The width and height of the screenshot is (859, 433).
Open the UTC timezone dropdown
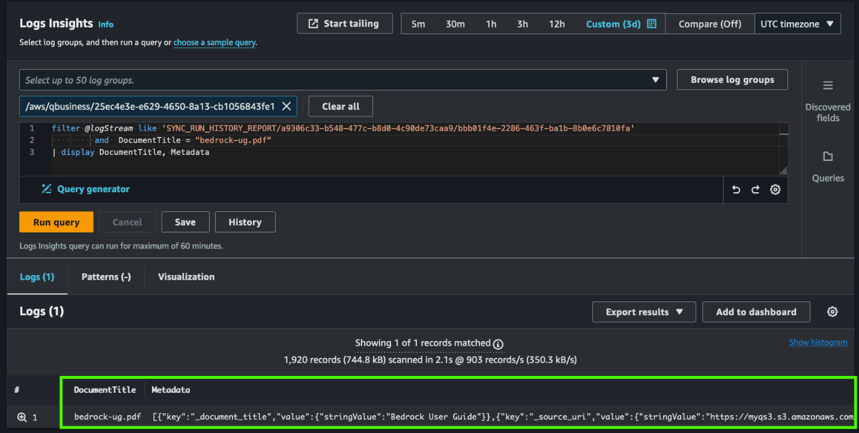tap(797, 24)
